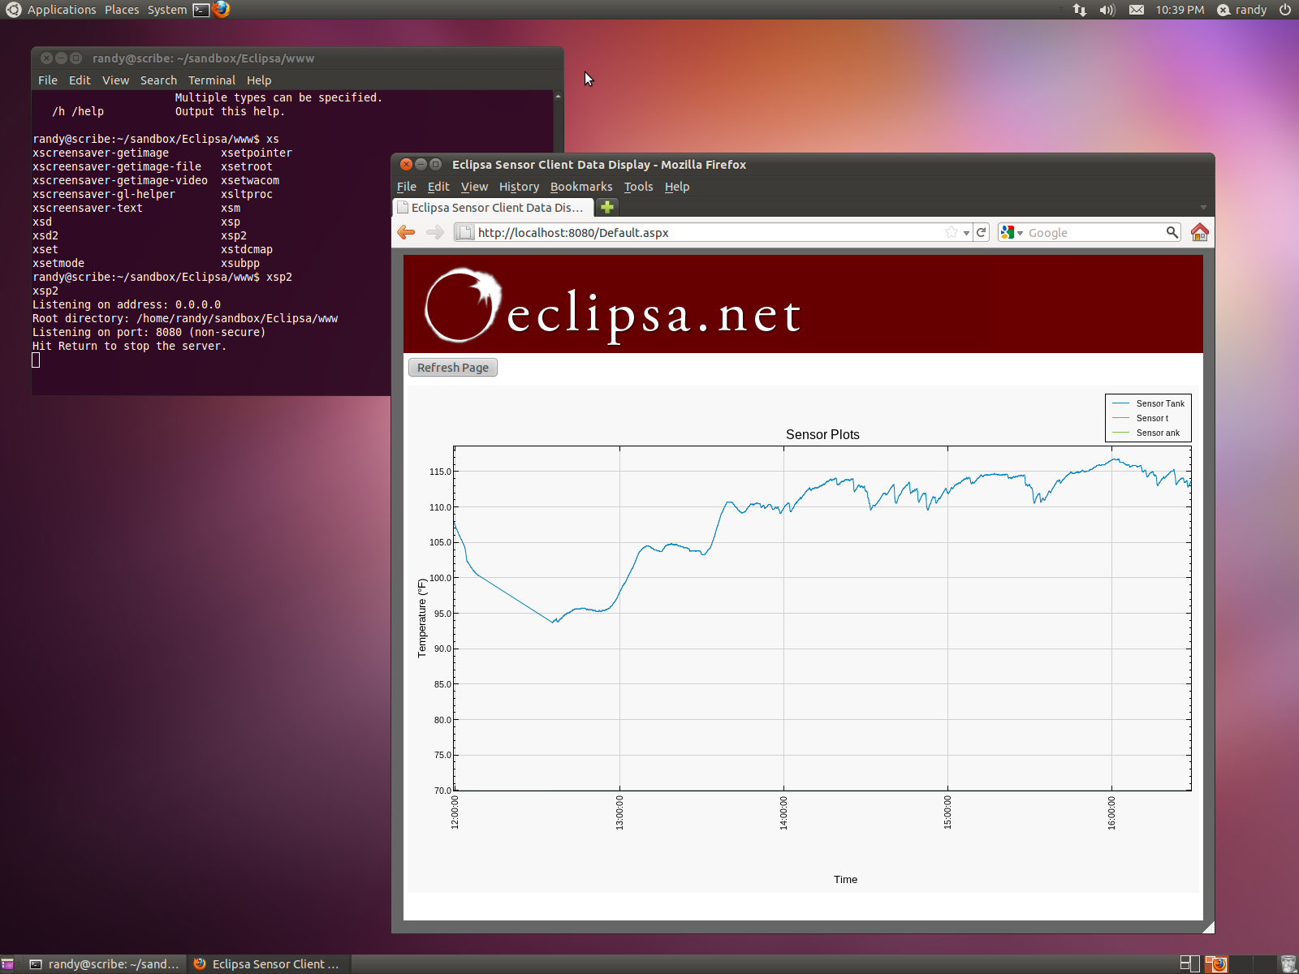Launch Terminal from the top panel launcher

[x=201, y=10]
